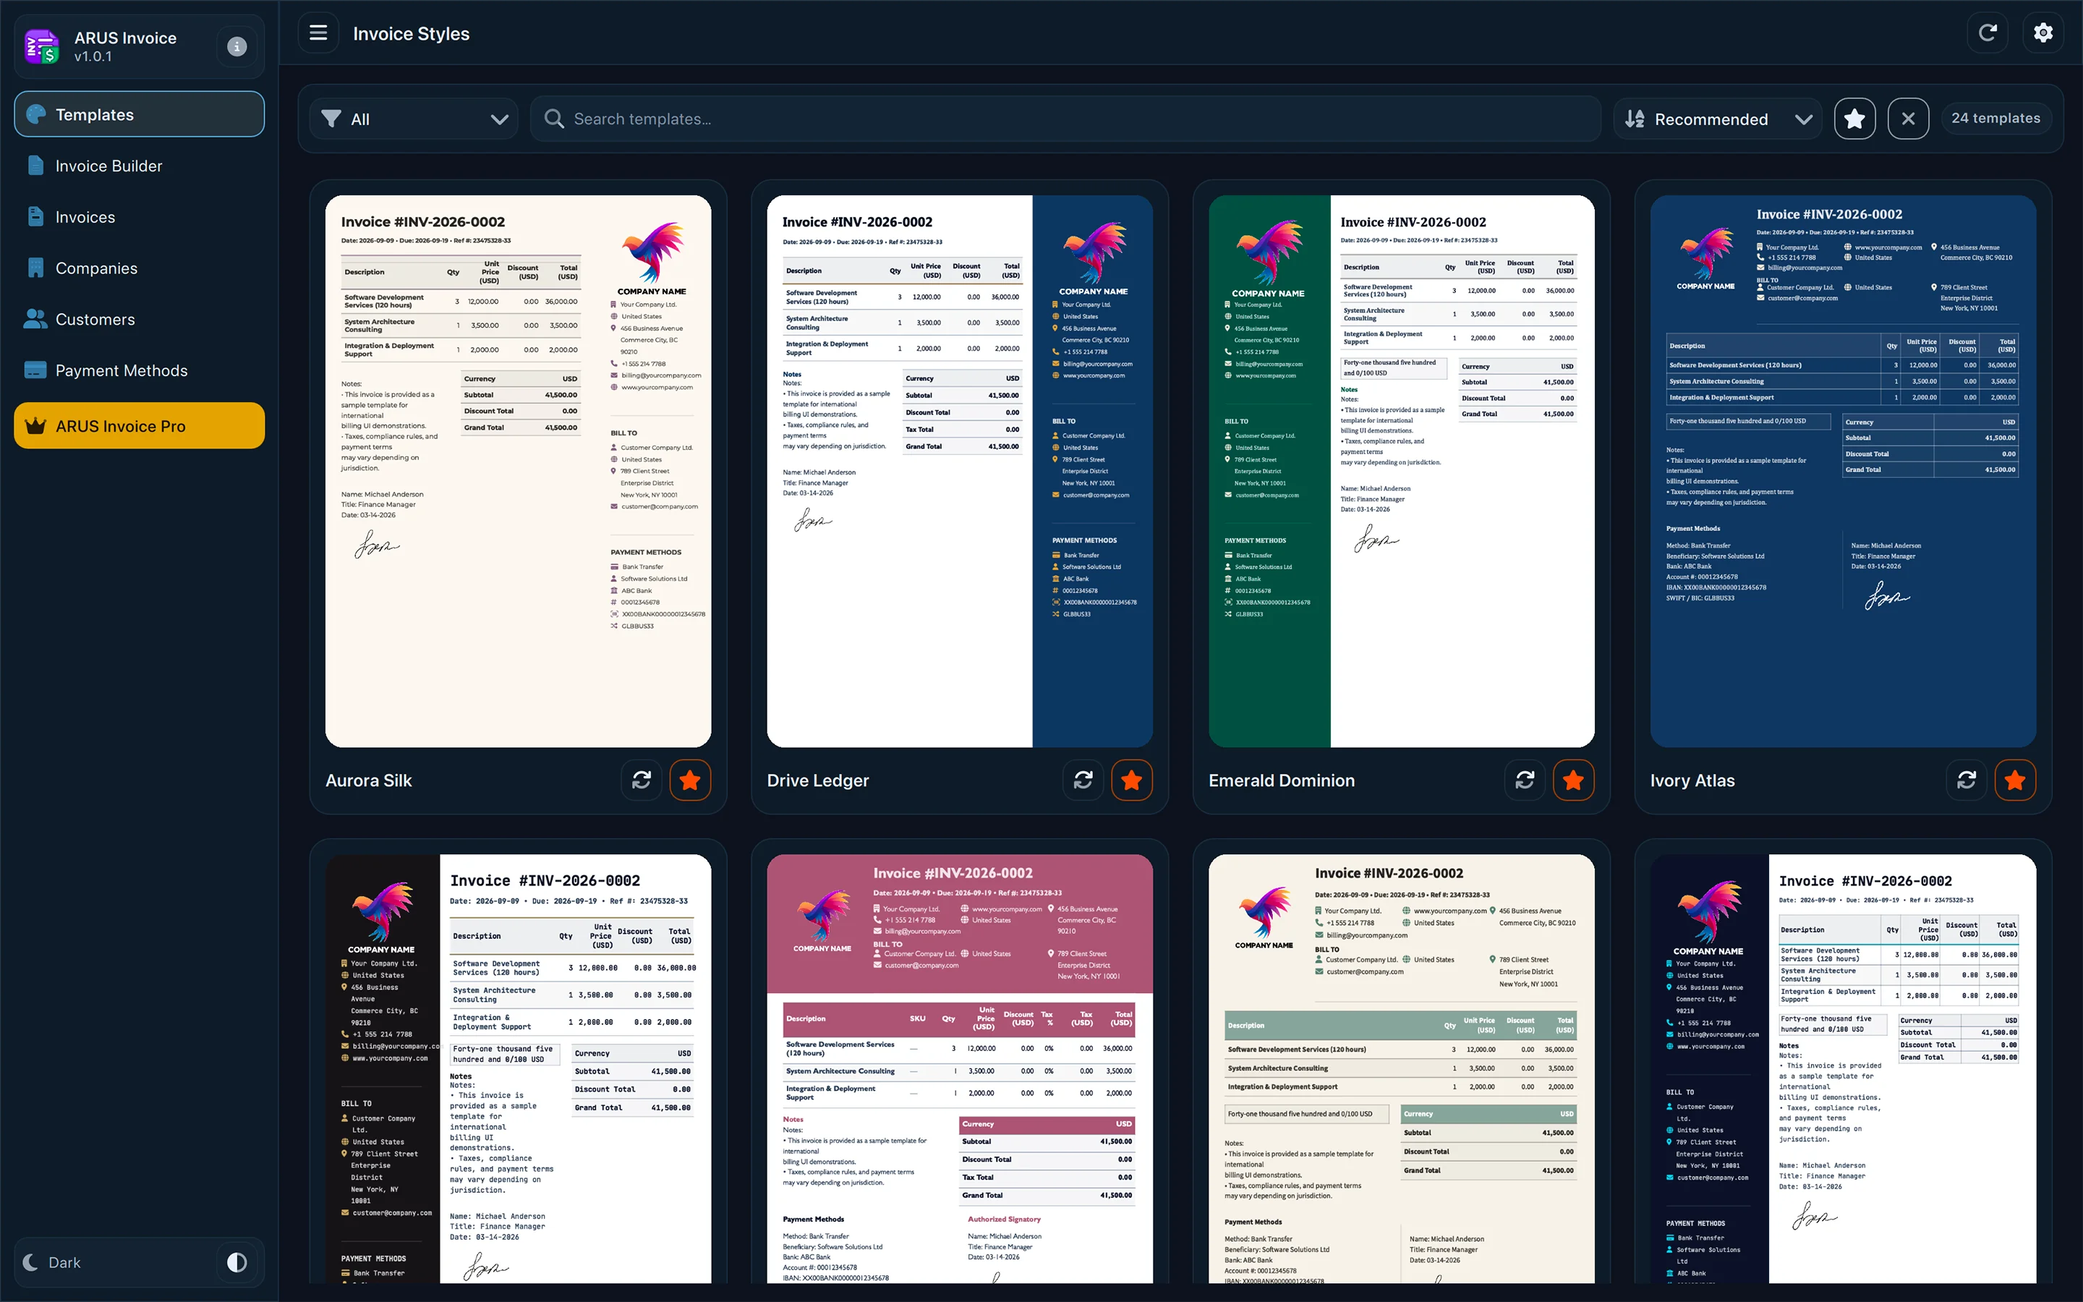2083x1302 pixels.
Task: Open the hamburger navigation menu
Action: 318,33
